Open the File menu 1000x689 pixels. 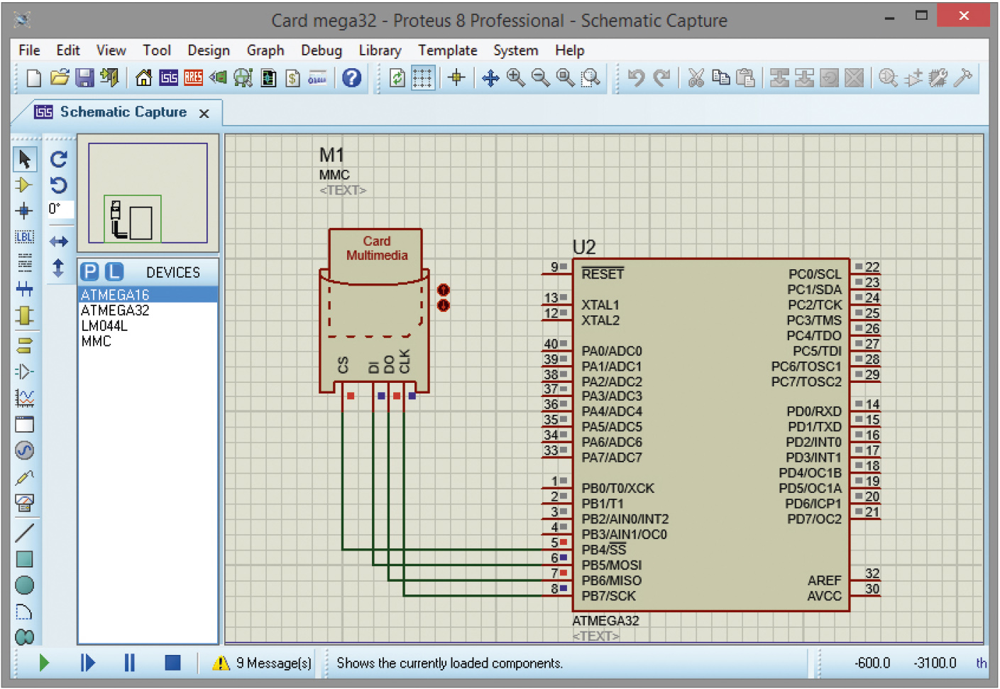click(x=29, y=50)
